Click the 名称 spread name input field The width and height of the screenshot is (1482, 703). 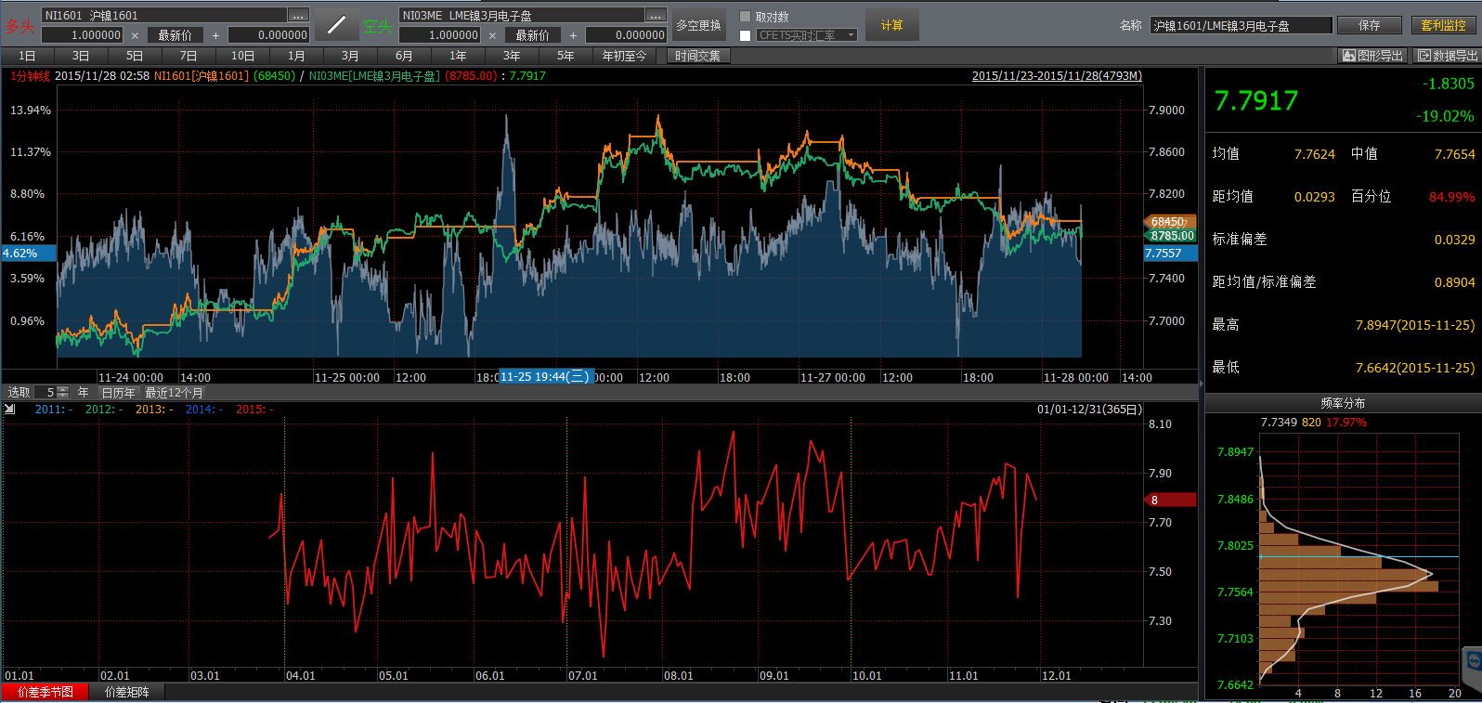pos(1241,25)
